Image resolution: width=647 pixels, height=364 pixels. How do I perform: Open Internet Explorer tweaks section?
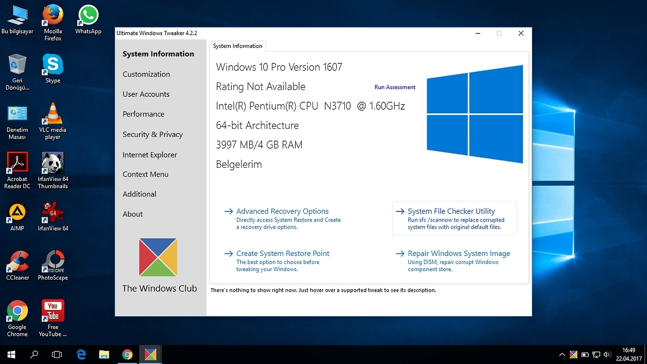(150, 155)
